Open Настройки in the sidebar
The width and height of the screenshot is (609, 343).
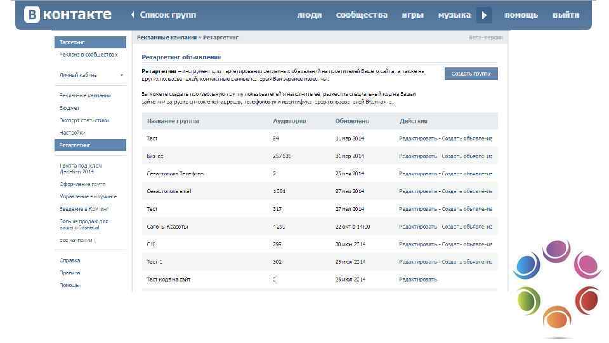click(72, 133)
